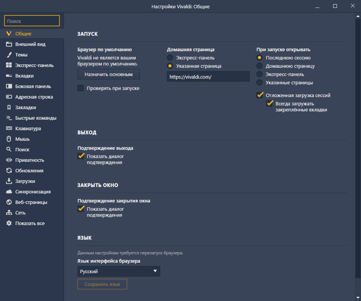Toggle Отложенная загрузка сессий checkbox
Viewport: 361px width, 301px height.
tap(260, 95)
